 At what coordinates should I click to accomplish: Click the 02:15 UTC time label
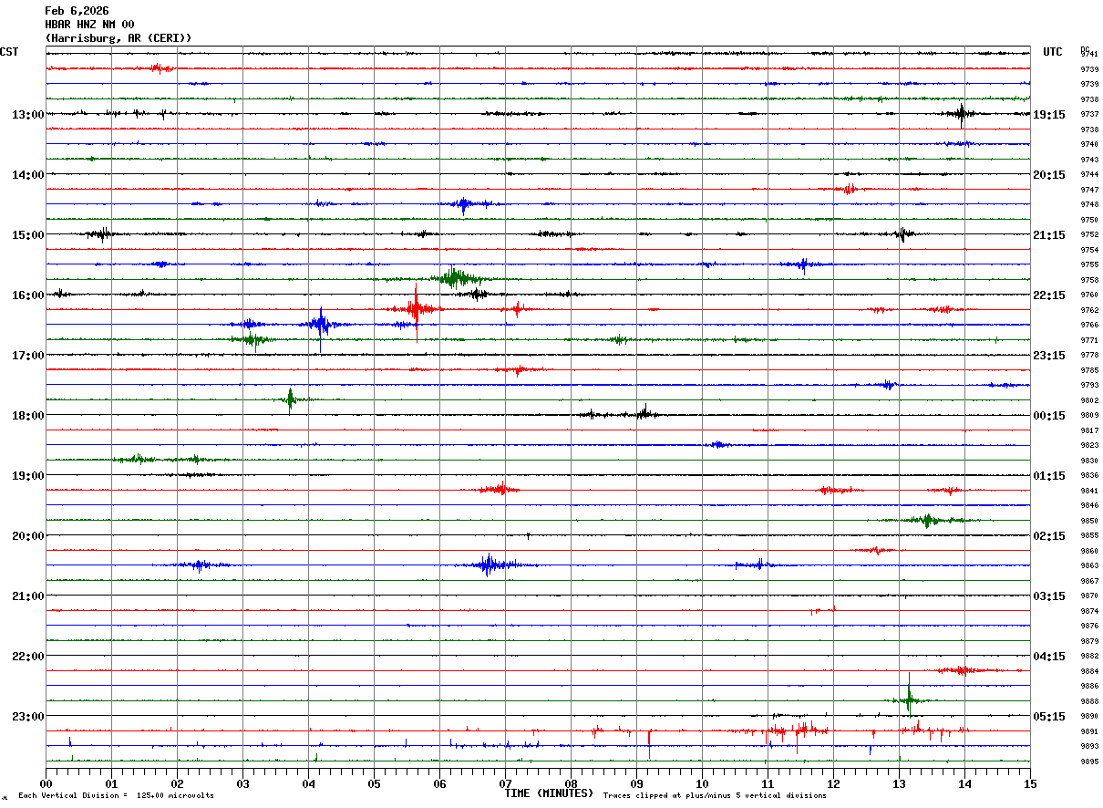coord(1049,536)
